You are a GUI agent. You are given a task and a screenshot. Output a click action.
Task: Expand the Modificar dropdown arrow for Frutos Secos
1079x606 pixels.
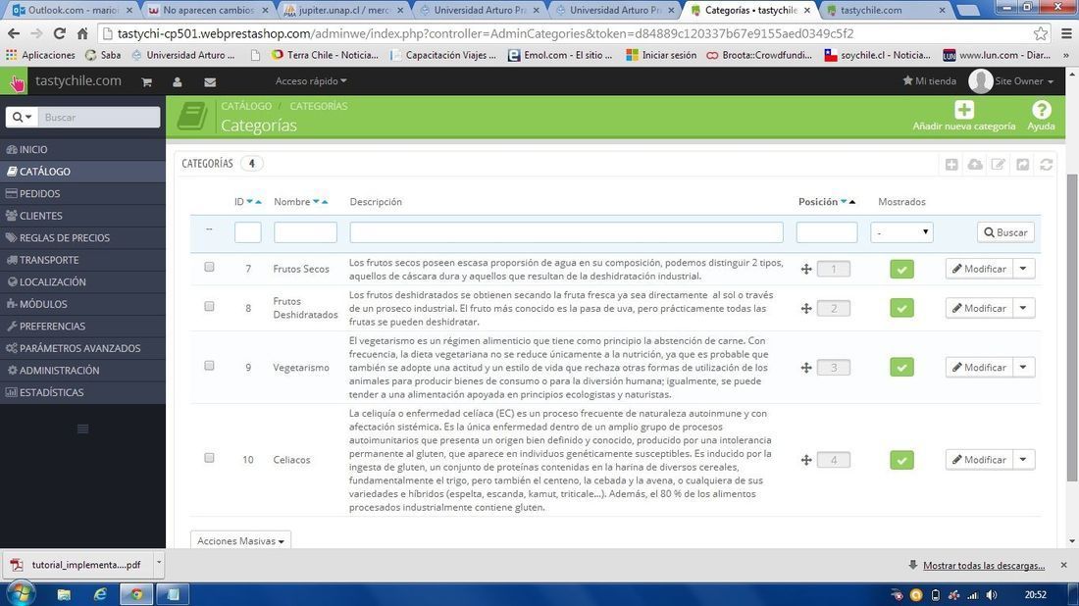1023,269
